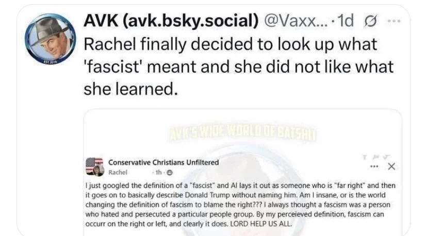This screenshot has height=236, width=427.
Task: Dismiss the Facebook post with the X
Action: coord(391,166)
